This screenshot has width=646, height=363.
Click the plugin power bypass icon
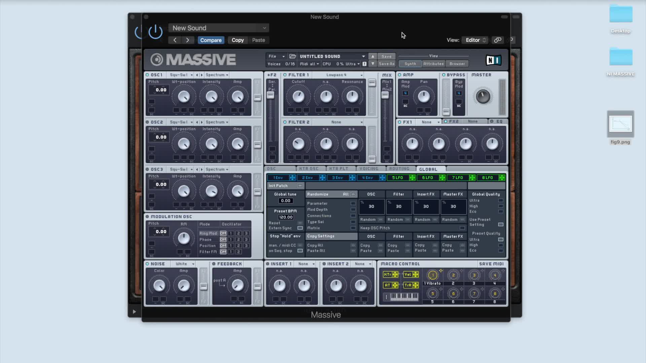[155, 32]
